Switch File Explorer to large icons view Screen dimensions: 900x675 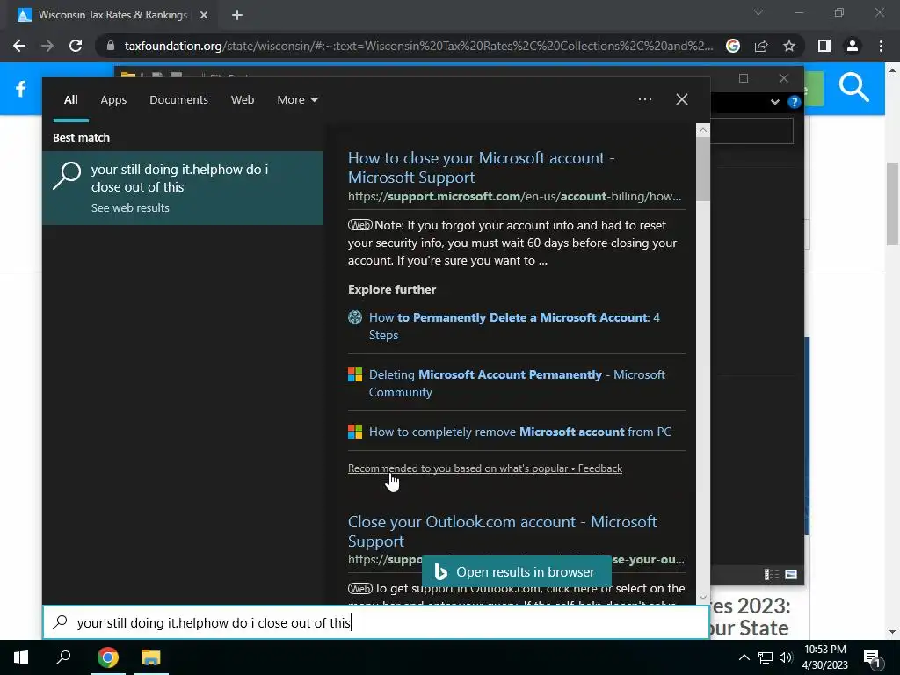[x=791, y=575]
